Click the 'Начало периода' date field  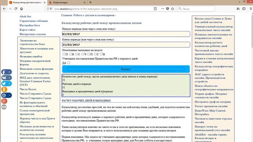(x=126, y=34)
